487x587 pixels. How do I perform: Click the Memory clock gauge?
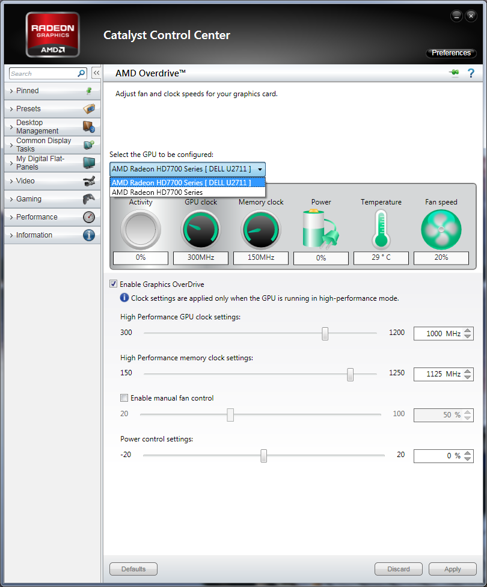coord(261,230)
